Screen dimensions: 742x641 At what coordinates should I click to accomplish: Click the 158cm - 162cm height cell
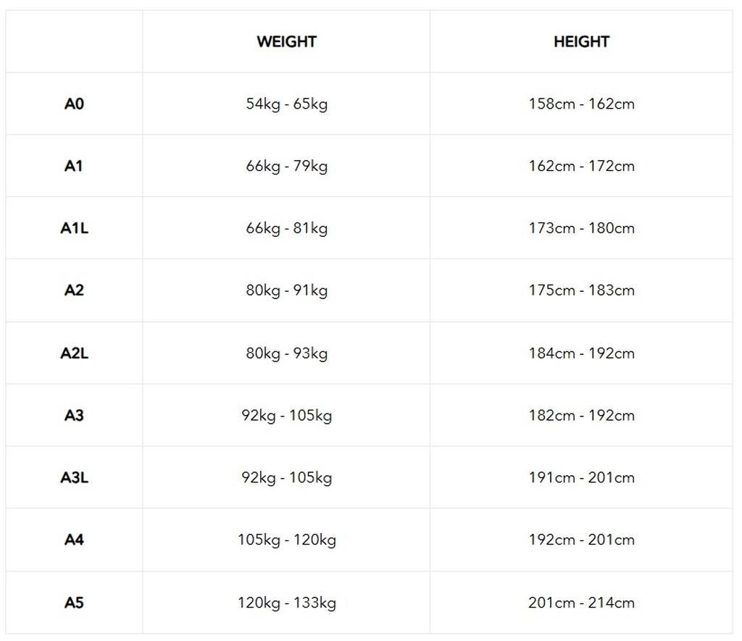[581, 104]
